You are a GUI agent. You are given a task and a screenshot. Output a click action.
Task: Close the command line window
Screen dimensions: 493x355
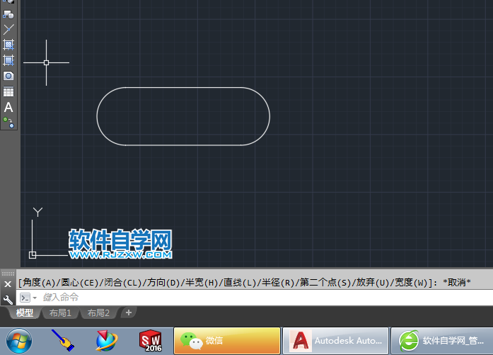coord(8,284)
